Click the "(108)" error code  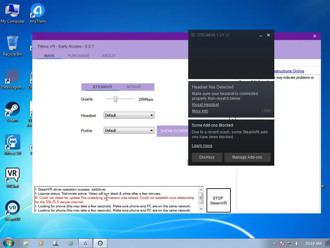pos(267,111)
